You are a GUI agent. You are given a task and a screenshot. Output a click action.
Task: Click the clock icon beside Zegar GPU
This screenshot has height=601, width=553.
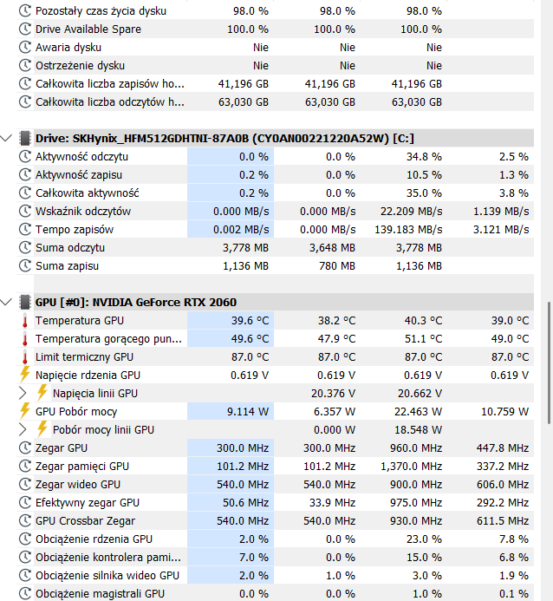coord(25,447)
